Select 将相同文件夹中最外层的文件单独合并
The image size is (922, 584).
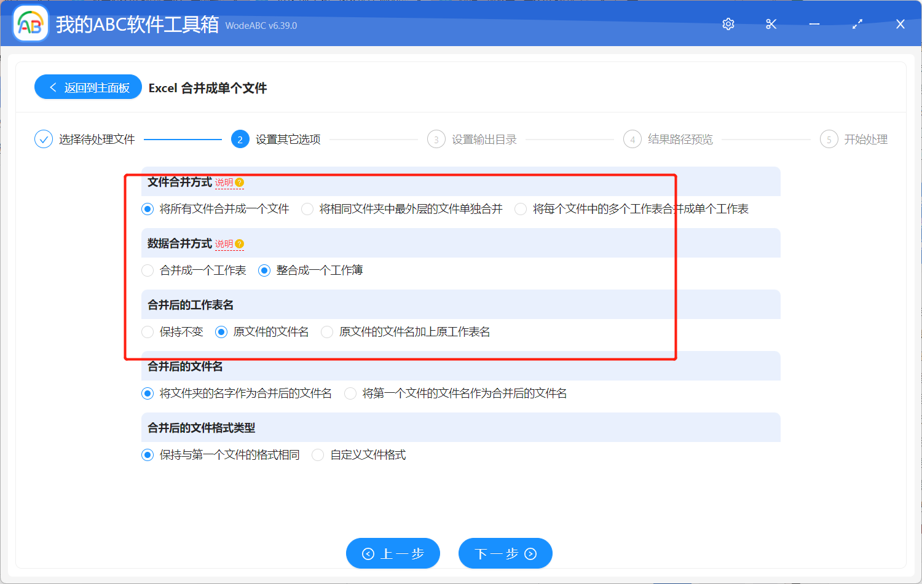click(307, 208)
